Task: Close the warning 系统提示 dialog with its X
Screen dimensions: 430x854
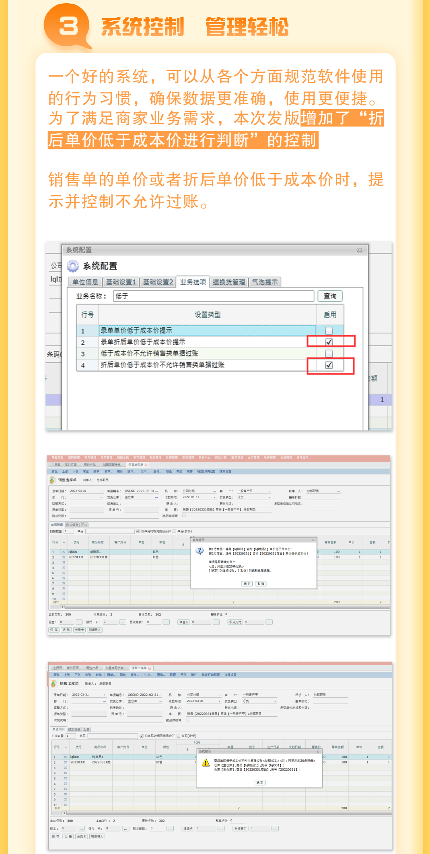Action: point(318,751)
